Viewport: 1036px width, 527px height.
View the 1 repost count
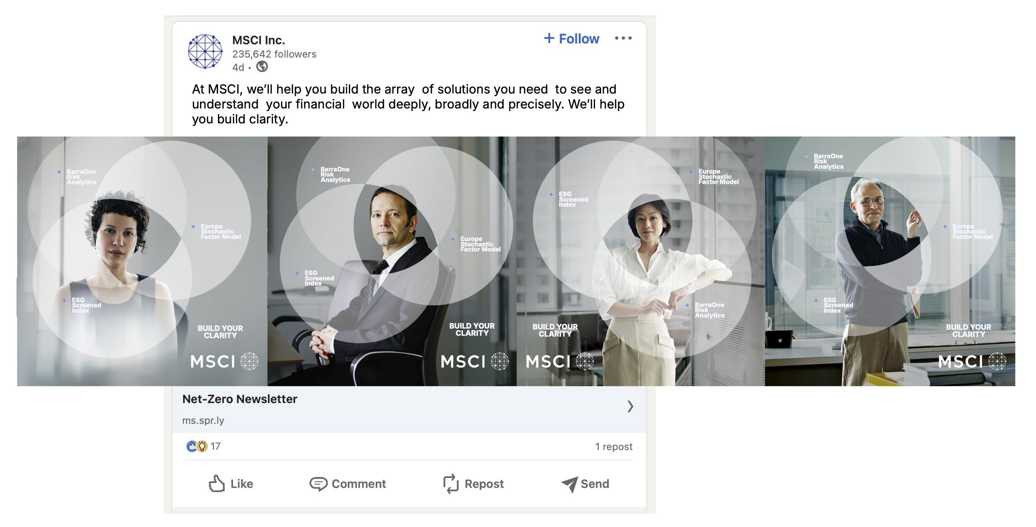pyautogui.click(x=614, y=446)
